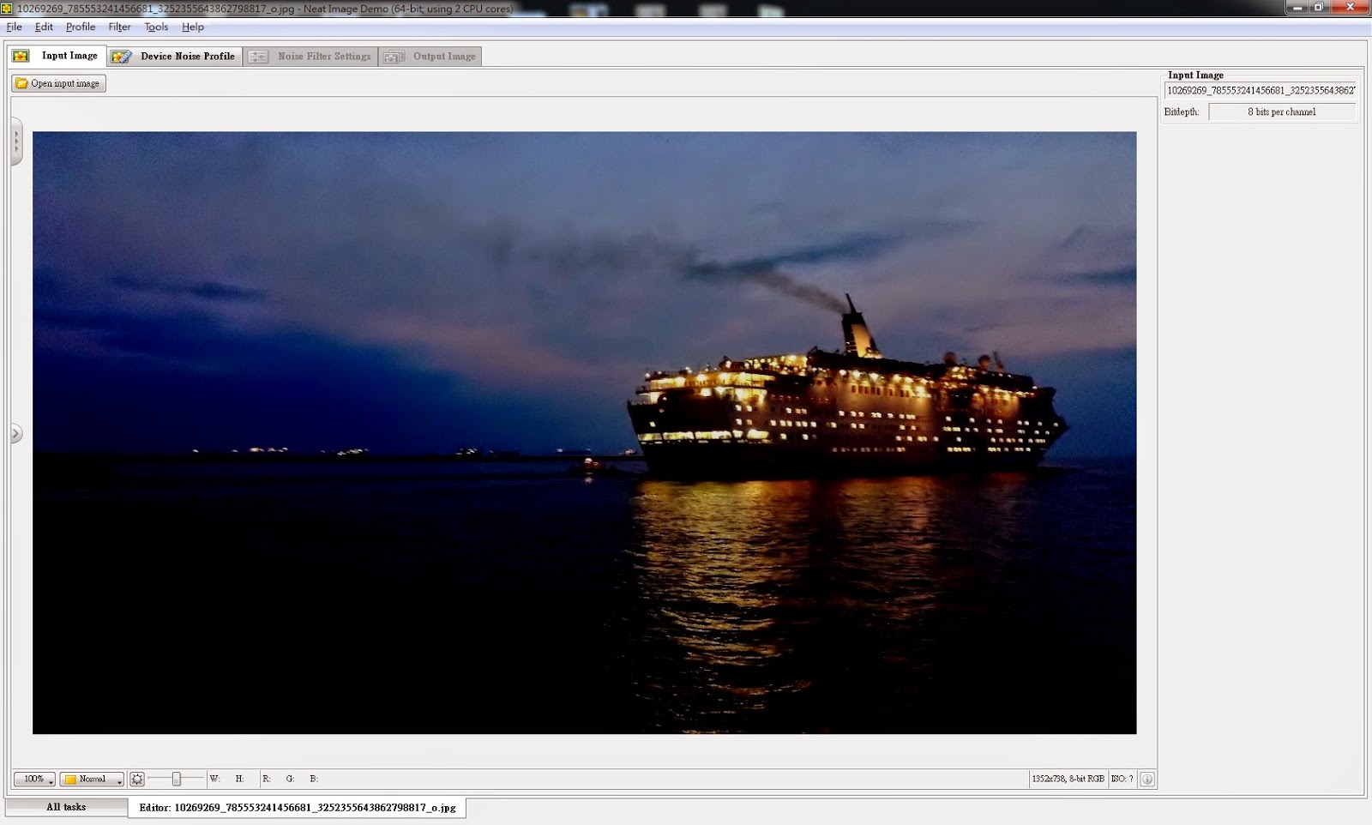Switch to the Noise Filter Settings tab
The image size is (1372, 825).
click(x=310, y=57)
